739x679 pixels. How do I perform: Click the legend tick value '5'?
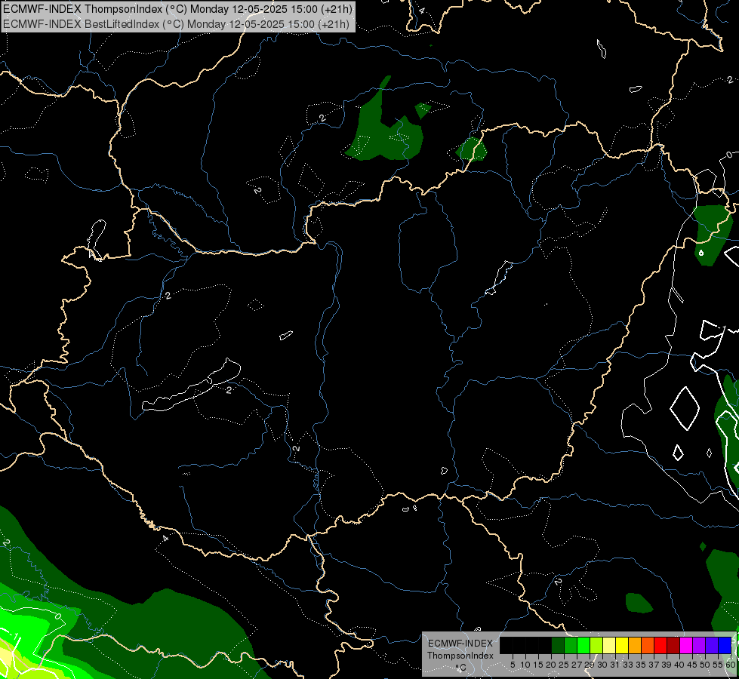513,665
